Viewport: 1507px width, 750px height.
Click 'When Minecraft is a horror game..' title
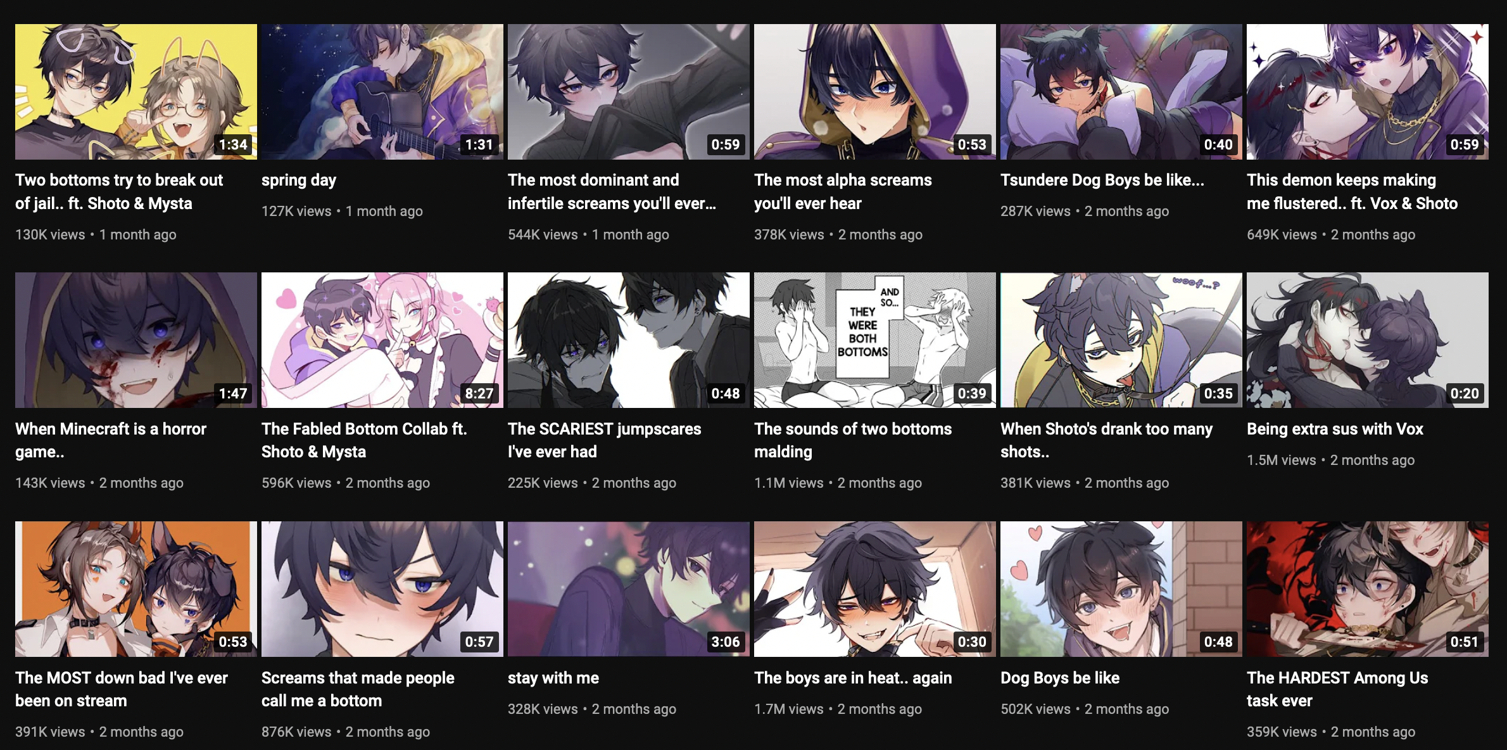[110, 440]
